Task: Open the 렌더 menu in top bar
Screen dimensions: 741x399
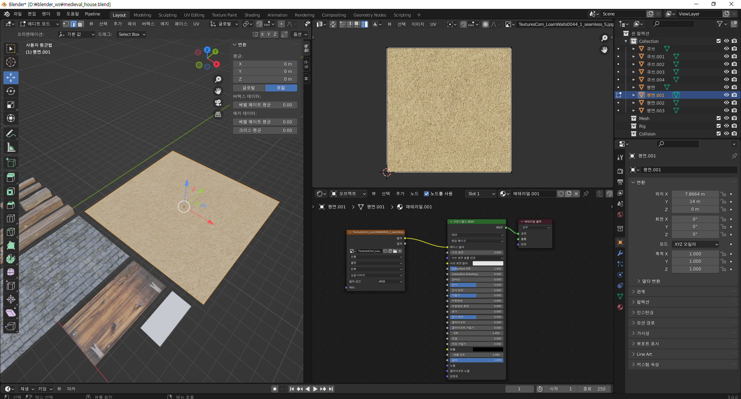Action: (46, 14)
